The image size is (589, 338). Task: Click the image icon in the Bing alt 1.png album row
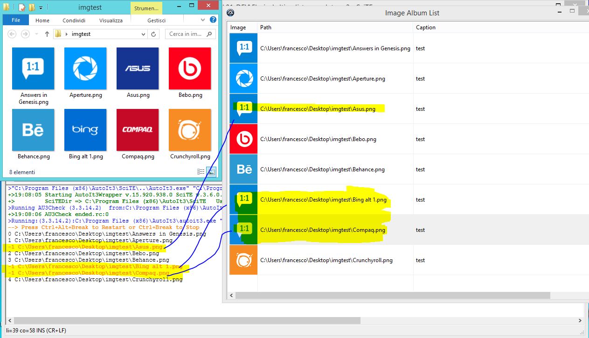point(243,199)
